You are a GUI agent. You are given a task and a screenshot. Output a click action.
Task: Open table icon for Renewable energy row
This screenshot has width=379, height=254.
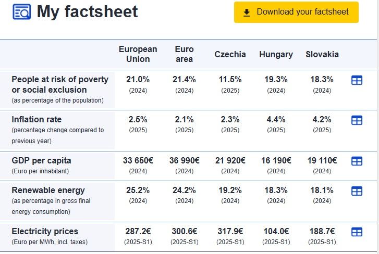click(357, 191)
